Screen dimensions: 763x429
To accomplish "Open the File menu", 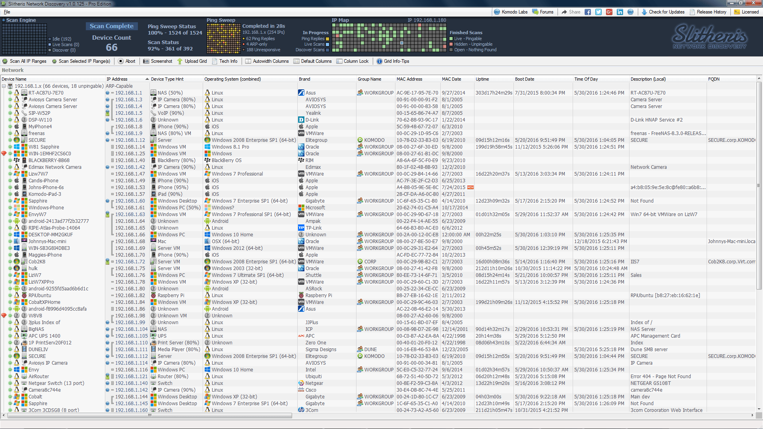I will (7, 12).
